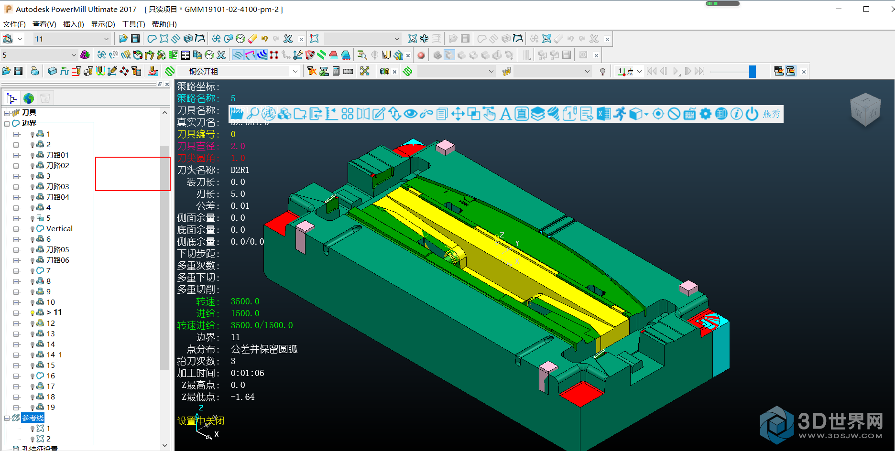Click the prohibited circle icon in blue bar

674,114
